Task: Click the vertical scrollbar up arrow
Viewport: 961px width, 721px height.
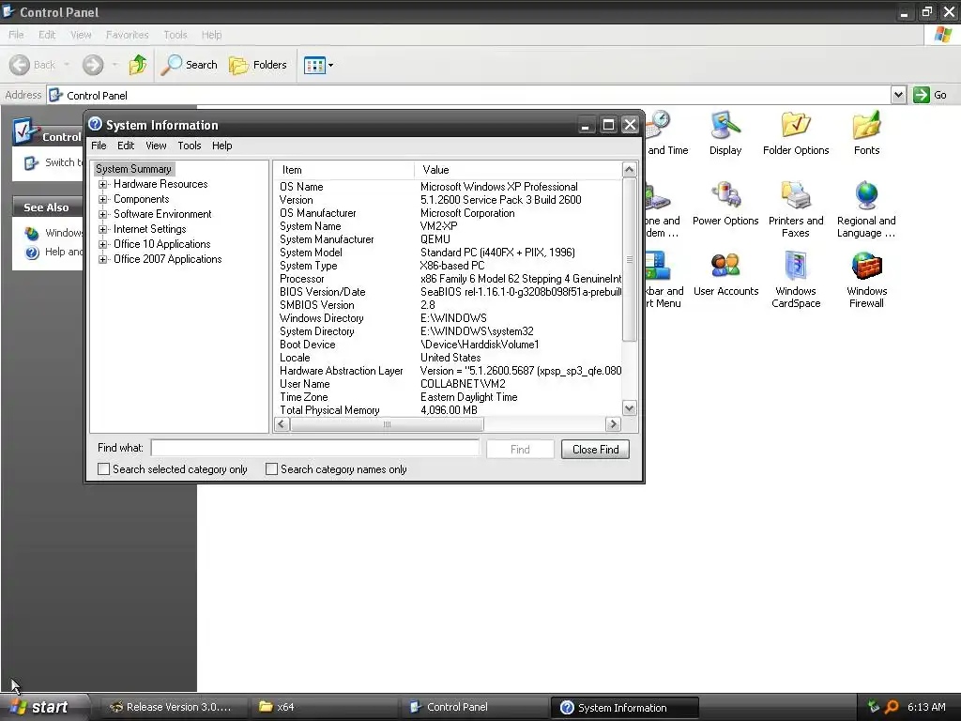Action: [630, 169]
